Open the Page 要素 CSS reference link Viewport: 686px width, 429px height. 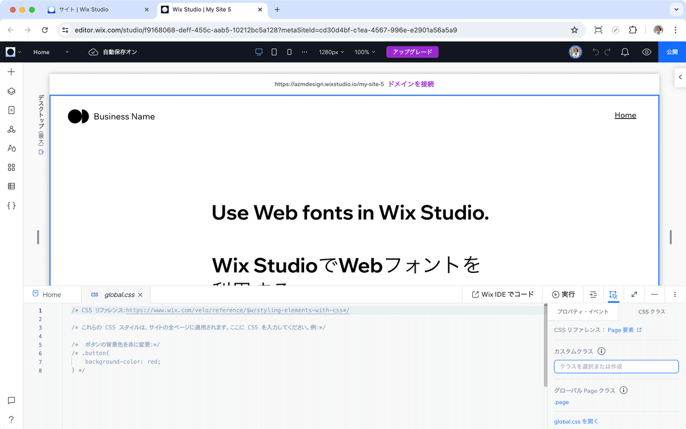(624, 330)
